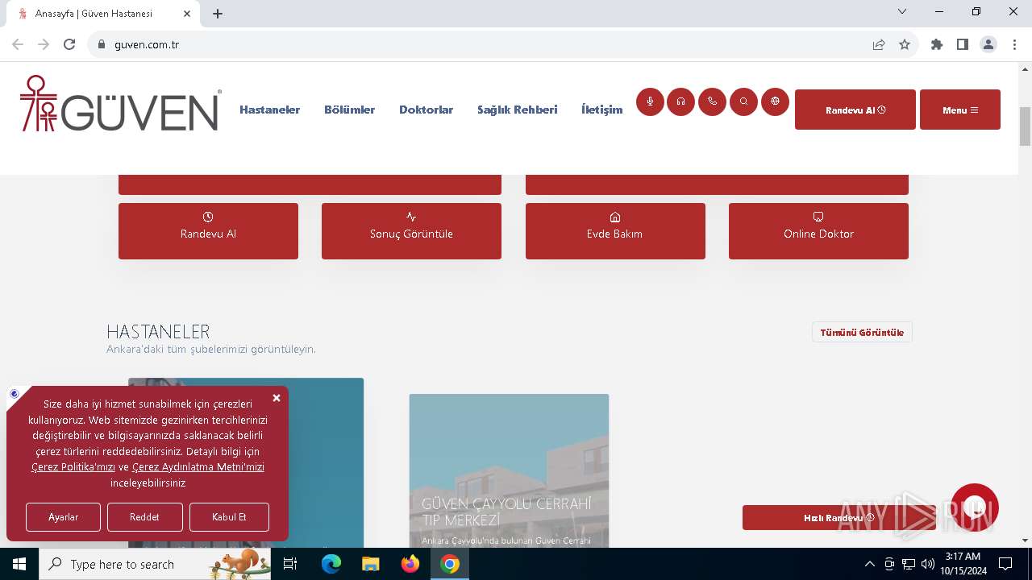Open Chrome extensions puzzle icon
1032x580 pixels.
[937, 44]
